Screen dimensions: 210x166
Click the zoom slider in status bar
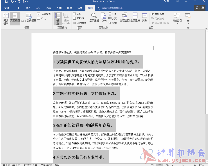183,165
